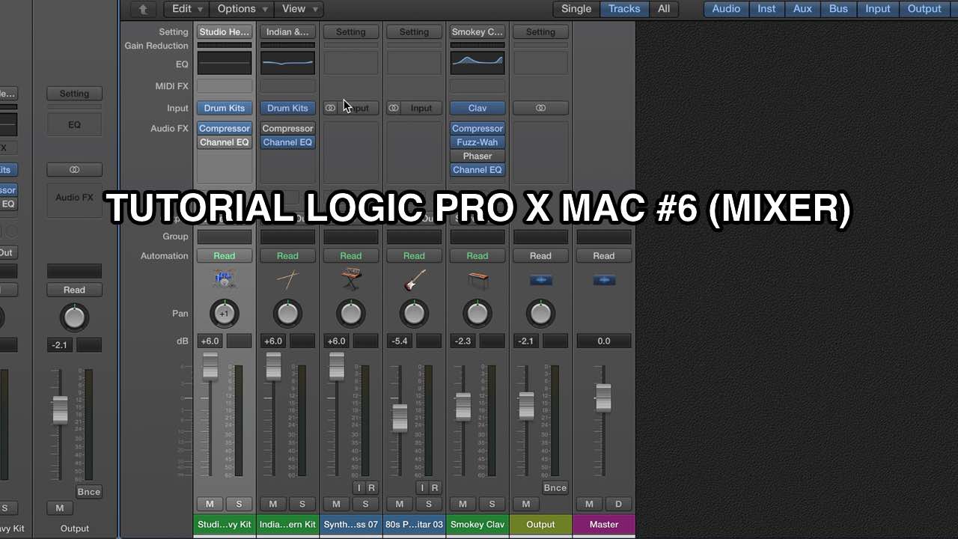Click the +6.0 dB value field on first channel
The height and width of the screenshot is (539, 958).
click(x=210, y=341)
